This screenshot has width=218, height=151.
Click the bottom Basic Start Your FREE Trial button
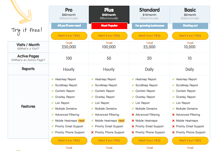(190, 141)
